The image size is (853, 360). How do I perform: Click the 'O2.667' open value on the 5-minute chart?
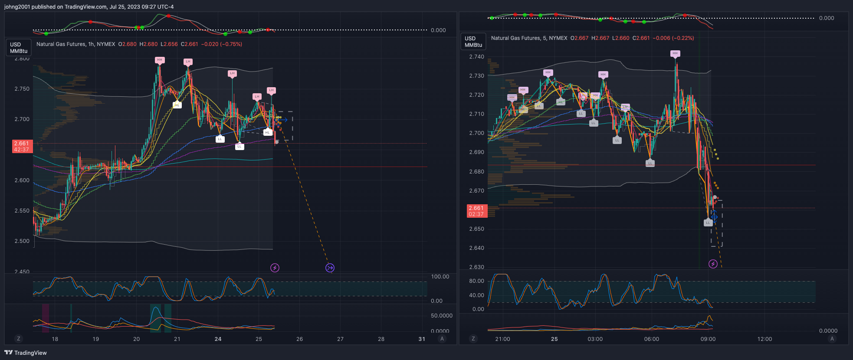[x=579, y=38]
